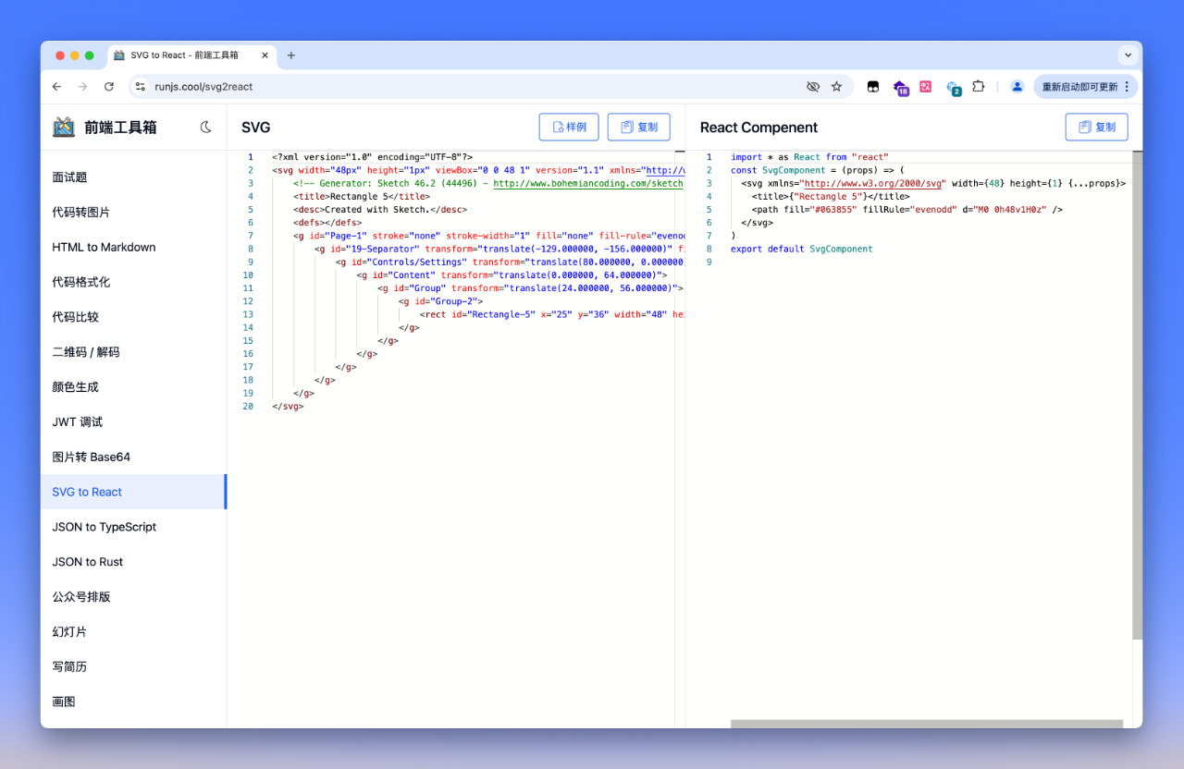
Task: Expand the tab search dropdown
Action: click(1128, 55)
